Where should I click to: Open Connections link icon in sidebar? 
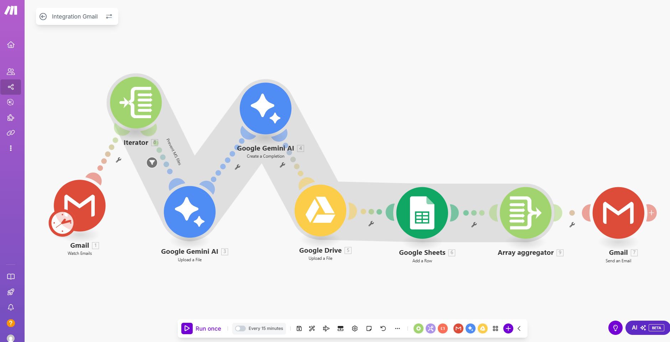point(11,133)
